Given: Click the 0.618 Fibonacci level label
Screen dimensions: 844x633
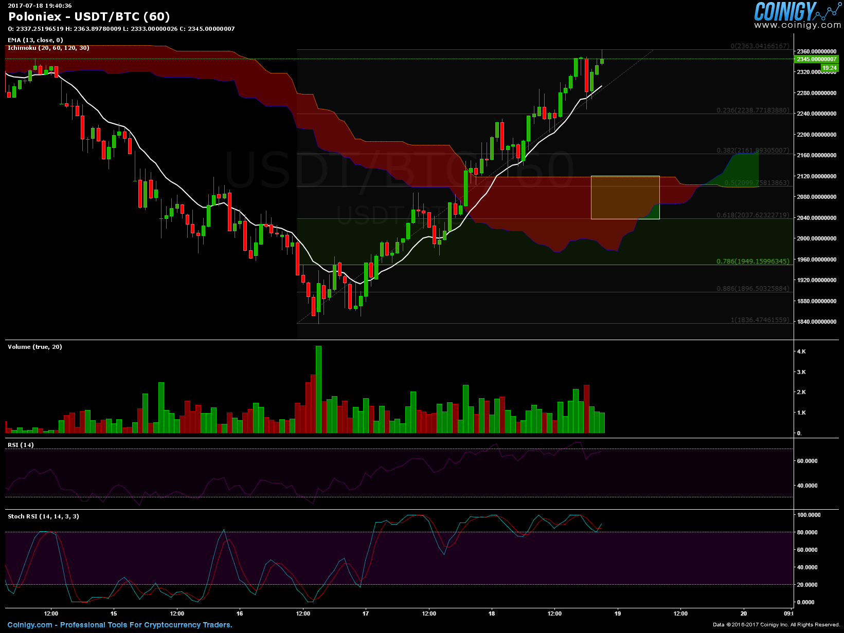Looking at the screenshot, I should tap(752, 215).
